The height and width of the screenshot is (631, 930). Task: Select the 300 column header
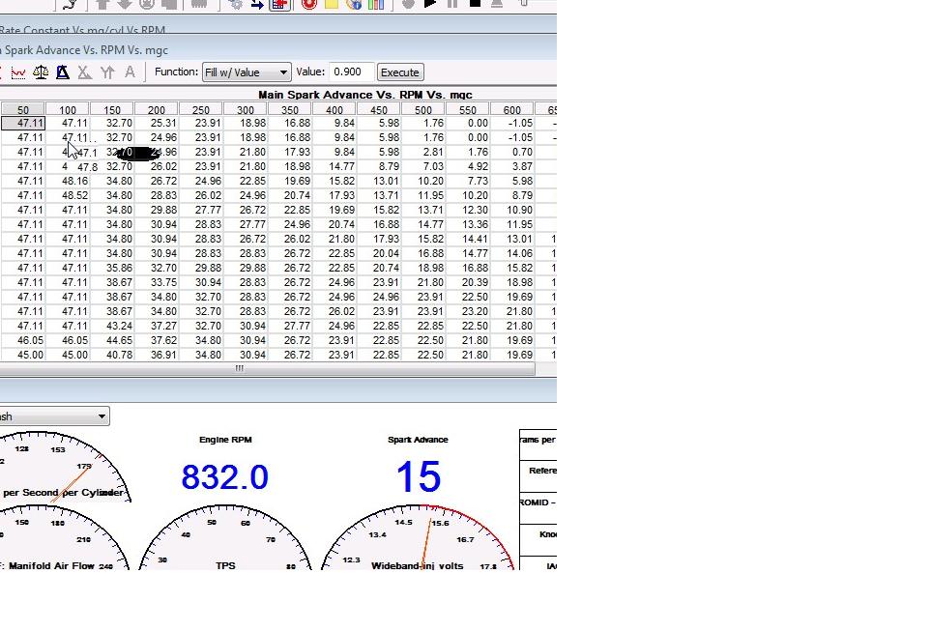click(245, 110)
